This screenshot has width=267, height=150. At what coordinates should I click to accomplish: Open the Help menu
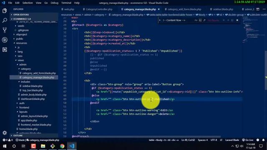[77, 3]
